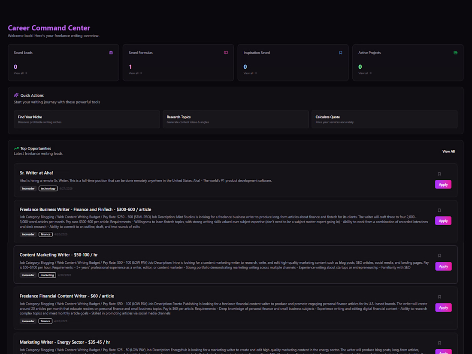The height and width of the screenshot is (354, 472).
Task: Click the Active Projects count of 0
Action: 360,67
